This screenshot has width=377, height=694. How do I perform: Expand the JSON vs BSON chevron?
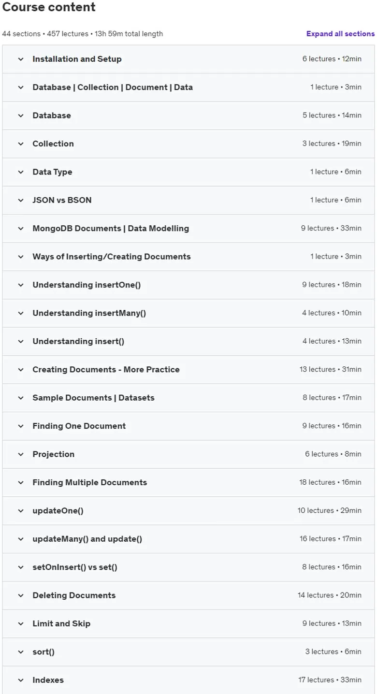21,200
